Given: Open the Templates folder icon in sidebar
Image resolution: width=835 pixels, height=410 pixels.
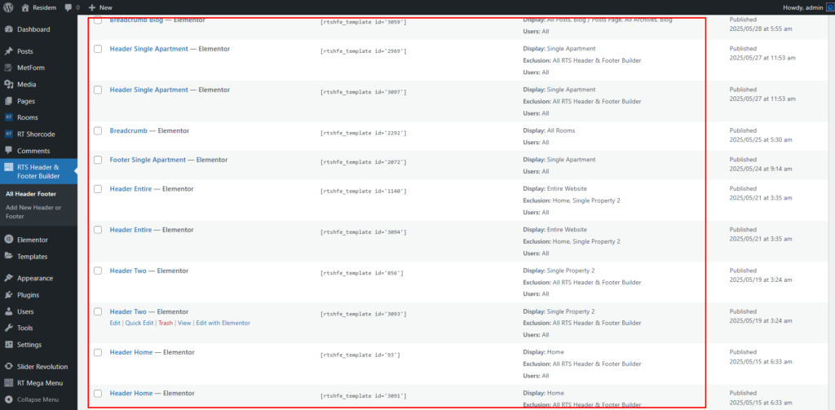Looking at the screenshot, I should click(8, 256).
